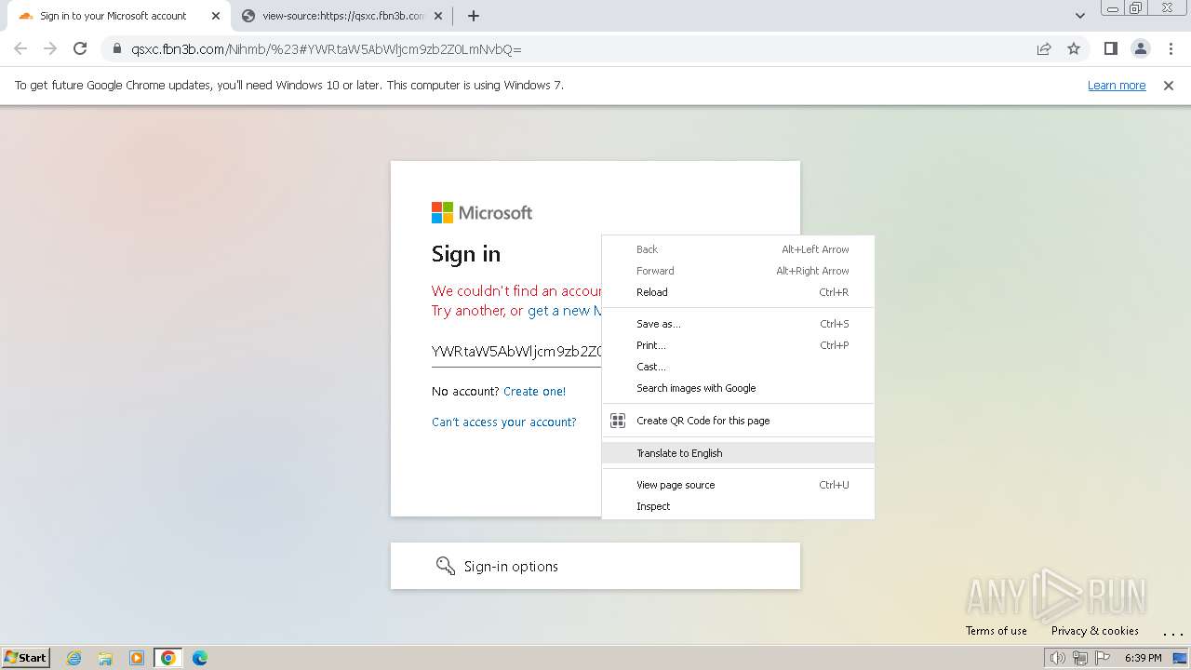The height and width of the screenshot is (670, 1191).
Task: Open the Chrome profile avatar icon
Action: [1140, 48]
